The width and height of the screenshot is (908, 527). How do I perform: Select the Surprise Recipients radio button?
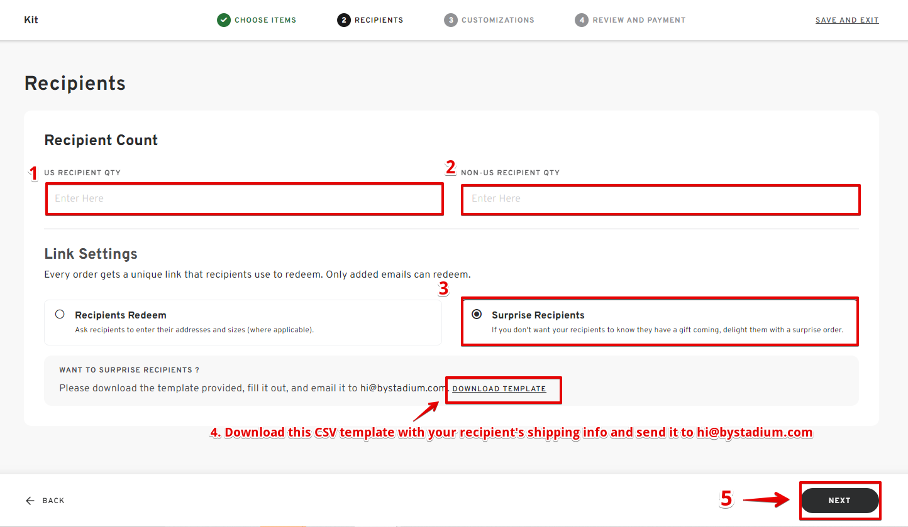pos(477,314)
